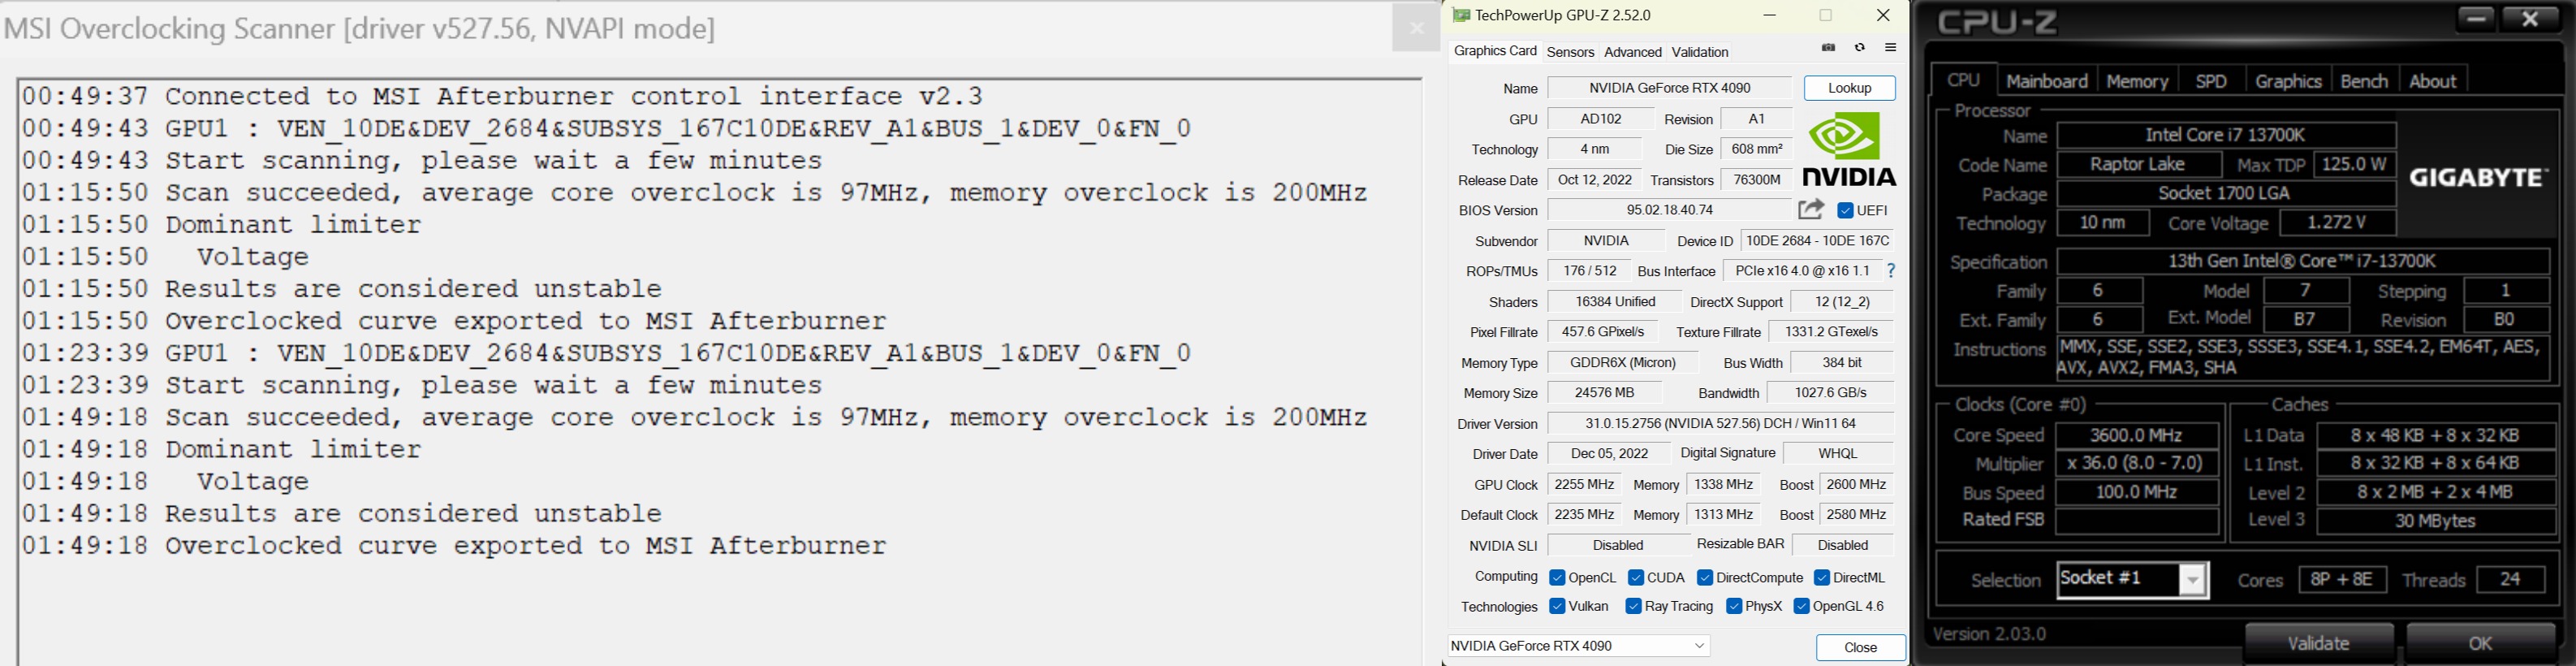Close the CPU-Z window with X
This screenshot has width=2576, height=666.
coord(2530,18)
